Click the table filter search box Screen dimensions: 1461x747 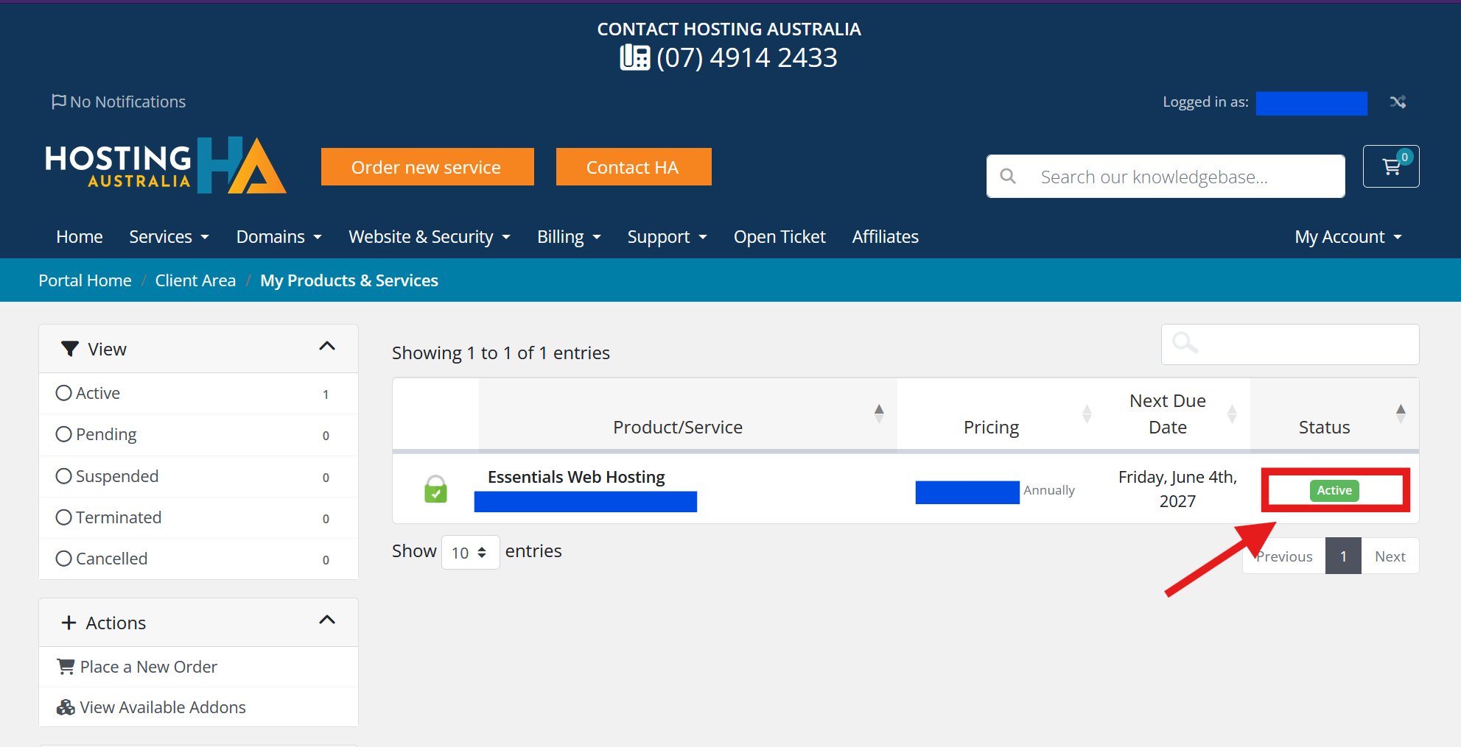click(1290, 344)
